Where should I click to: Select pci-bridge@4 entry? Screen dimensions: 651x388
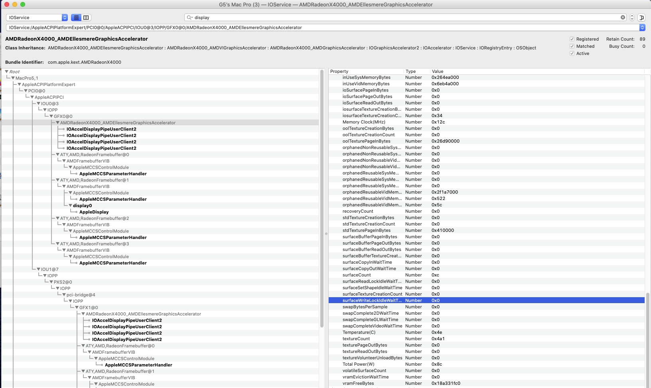click(x=81, y=295)
